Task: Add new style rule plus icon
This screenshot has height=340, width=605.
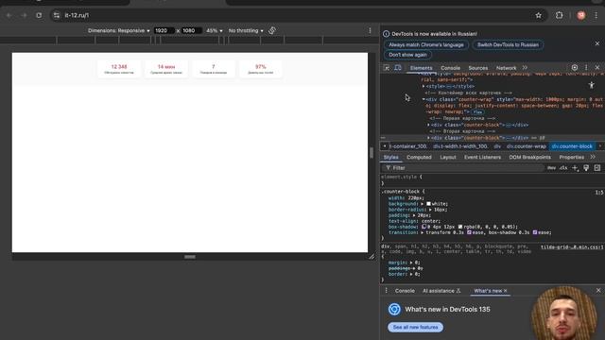Action: click(575, 168)
